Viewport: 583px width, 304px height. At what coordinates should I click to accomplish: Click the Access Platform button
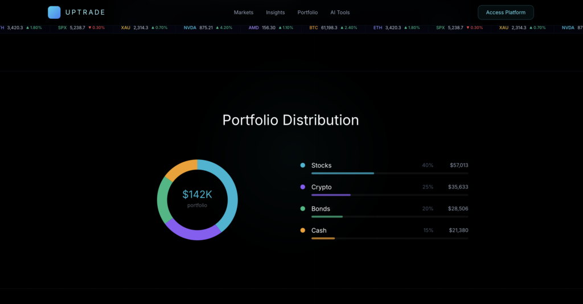click(506, 13)
